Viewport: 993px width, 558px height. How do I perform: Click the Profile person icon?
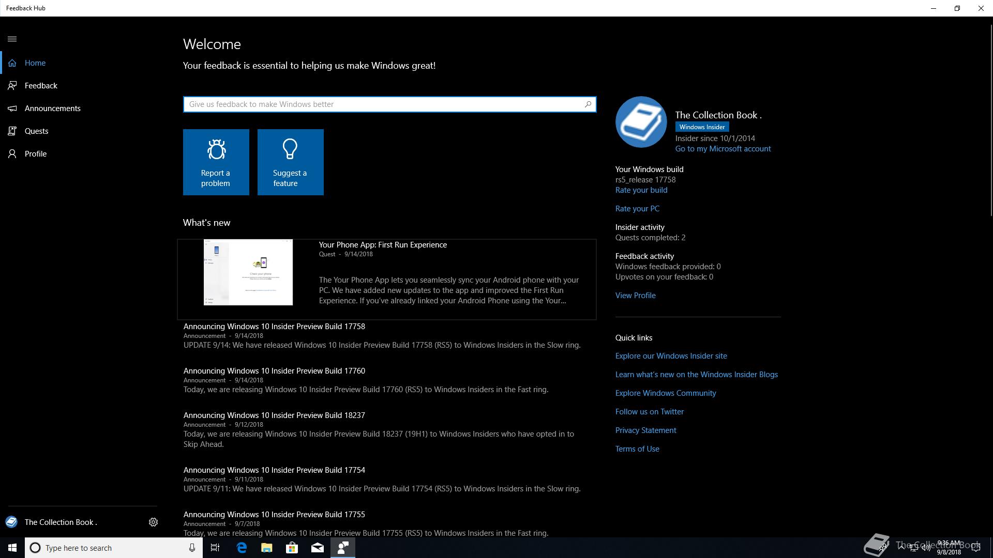tap(12, 154)
